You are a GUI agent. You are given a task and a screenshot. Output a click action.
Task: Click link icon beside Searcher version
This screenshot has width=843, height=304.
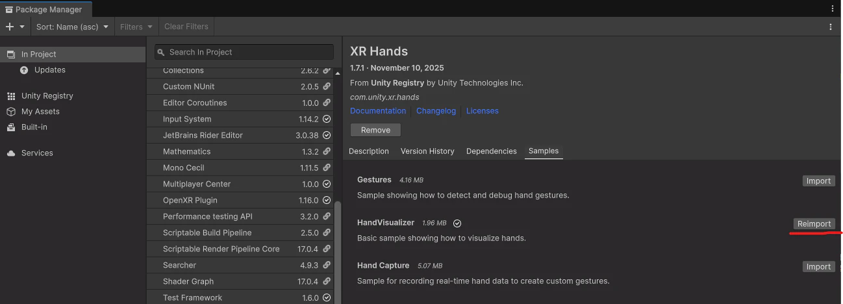click(327, 265)
